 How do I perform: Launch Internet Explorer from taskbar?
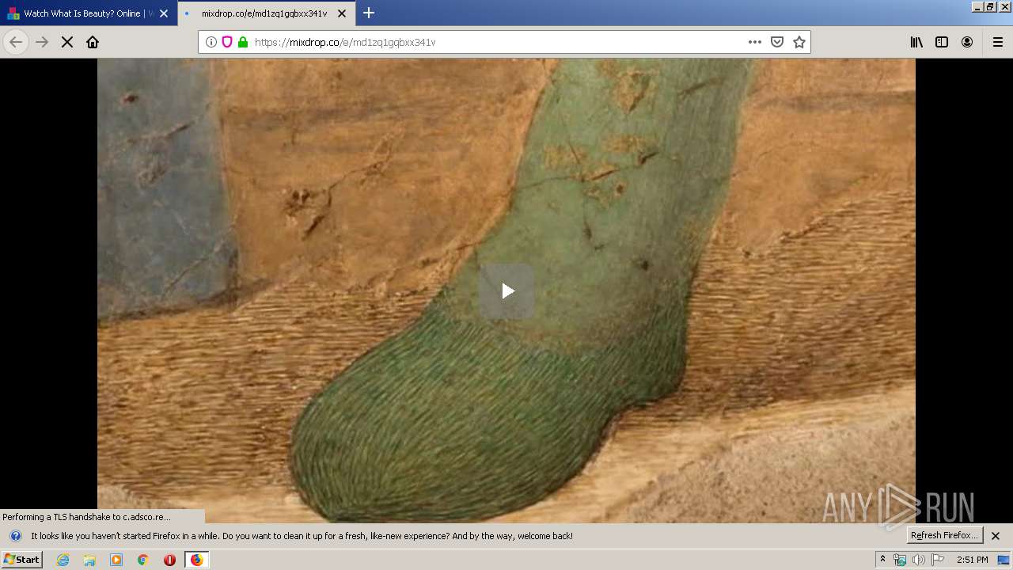(x=63, y=560)
